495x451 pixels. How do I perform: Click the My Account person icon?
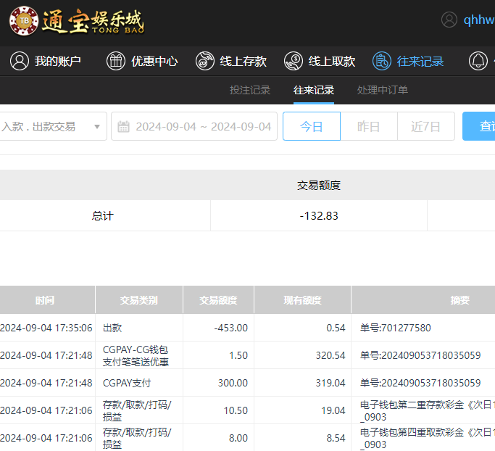[20, 61]
